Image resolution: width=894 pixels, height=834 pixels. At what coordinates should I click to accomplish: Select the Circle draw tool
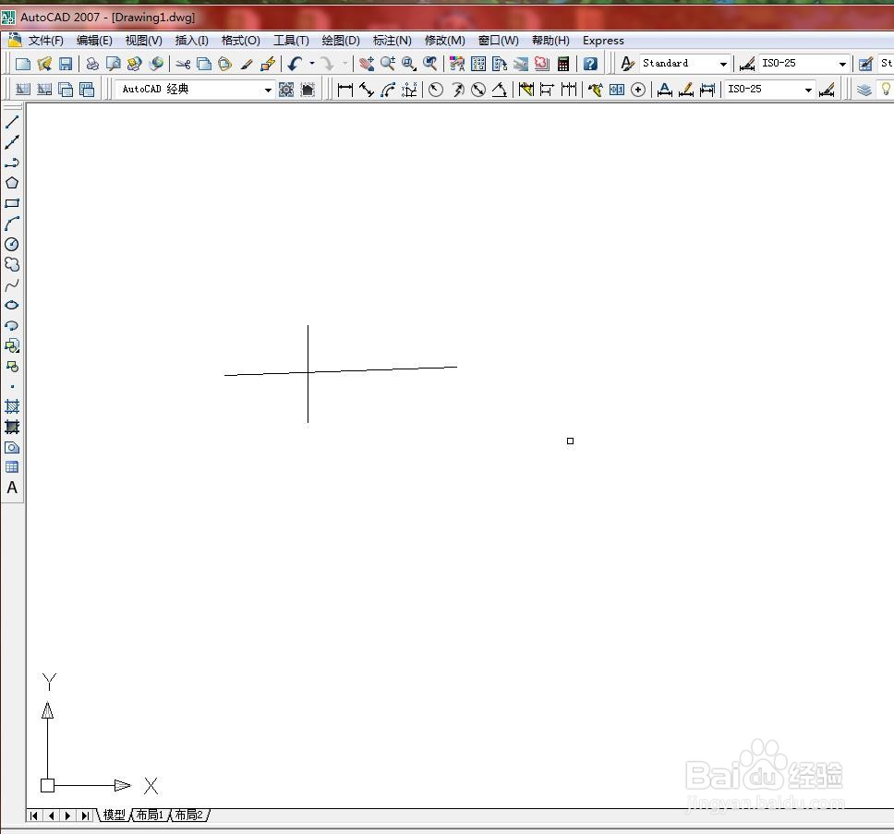(x=12, y=245)
